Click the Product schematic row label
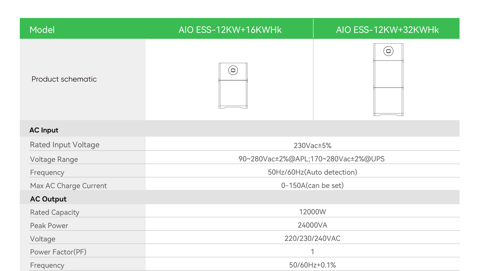This screenshot has height=271, width=483. point(64,79)
